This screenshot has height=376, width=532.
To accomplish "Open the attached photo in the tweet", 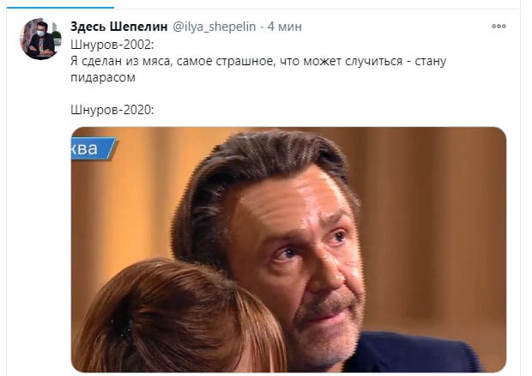I will click(x=288, y=250).
